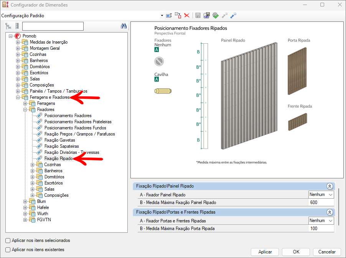Click the rename configuration icon
Viewport: 346px width, 258px height.
point(169,15)
